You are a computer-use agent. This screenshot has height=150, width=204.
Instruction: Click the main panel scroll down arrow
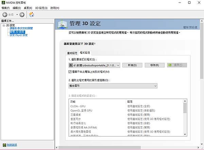202,144
